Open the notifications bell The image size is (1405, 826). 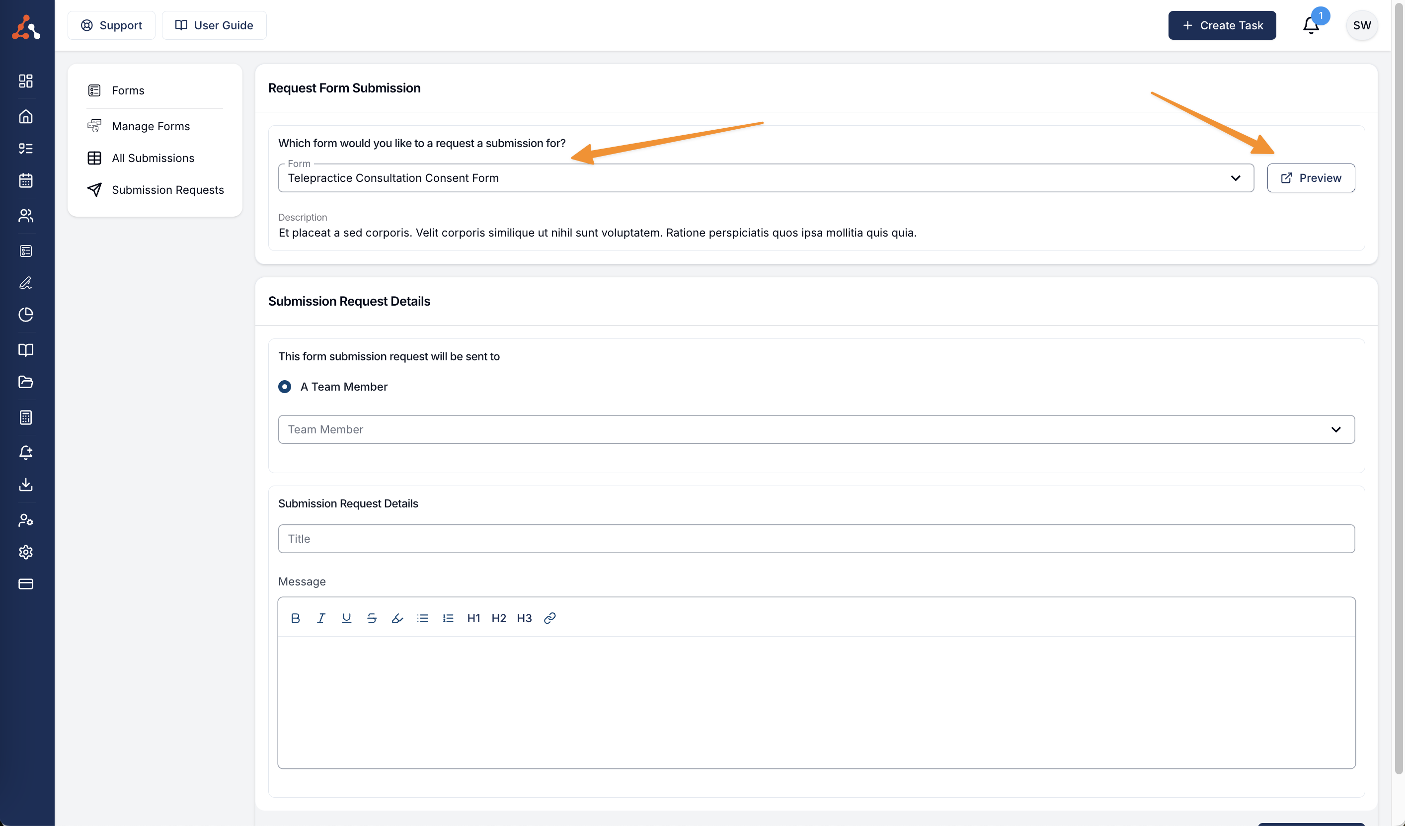(1311, 25)
